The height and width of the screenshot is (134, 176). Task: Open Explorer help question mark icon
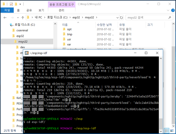(x=173, y=10)
